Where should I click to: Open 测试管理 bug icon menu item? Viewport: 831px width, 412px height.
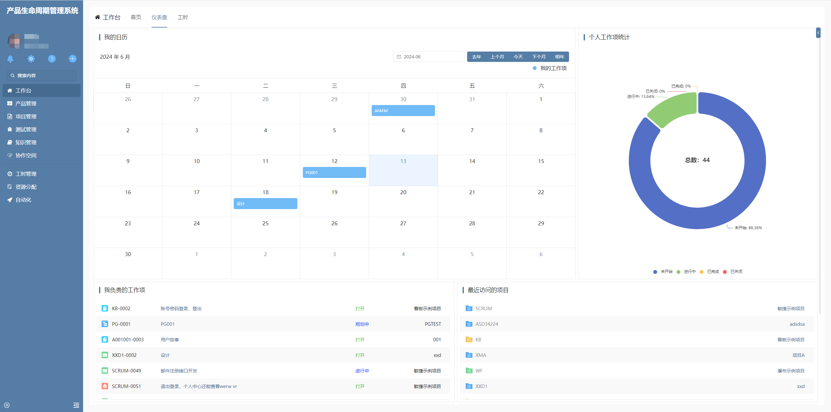(x=26, y=129)
